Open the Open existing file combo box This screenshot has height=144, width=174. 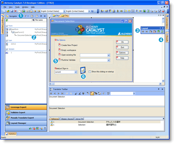click(x=109, y=55)
